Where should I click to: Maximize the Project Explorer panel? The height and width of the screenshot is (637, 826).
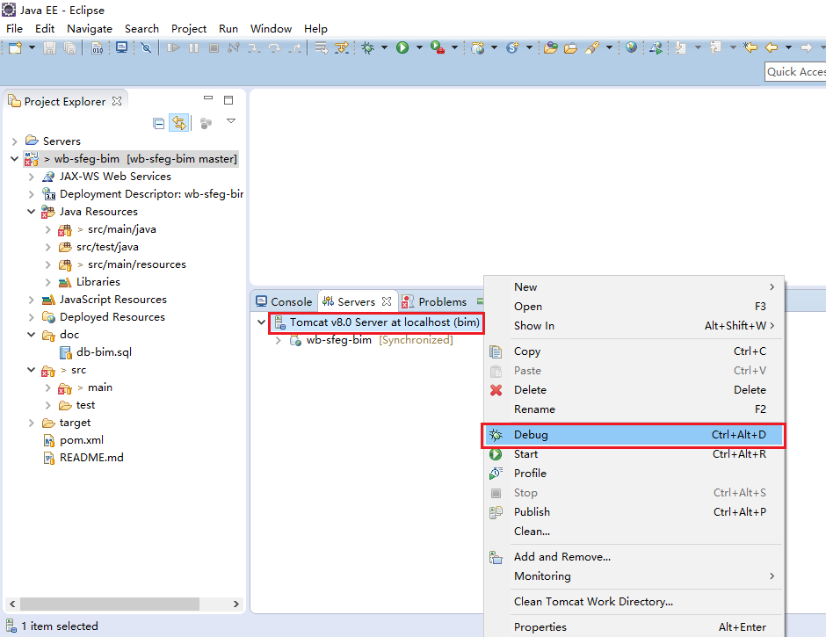(x=228, y=100)
